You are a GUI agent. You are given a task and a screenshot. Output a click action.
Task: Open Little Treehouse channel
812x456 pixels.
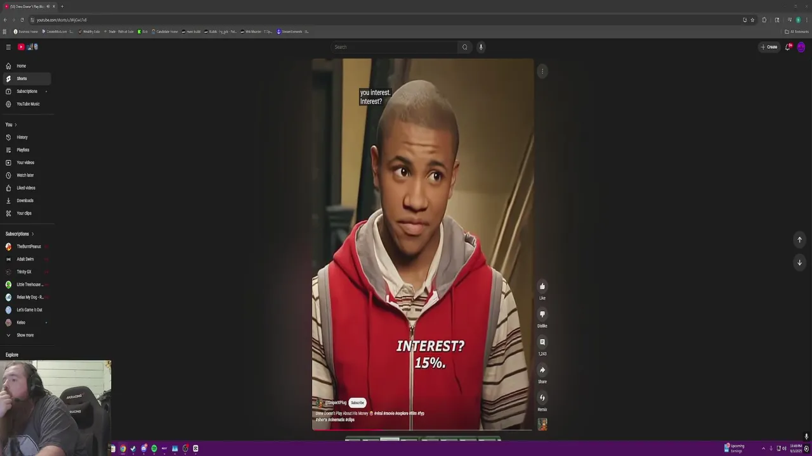pos(25,284)
